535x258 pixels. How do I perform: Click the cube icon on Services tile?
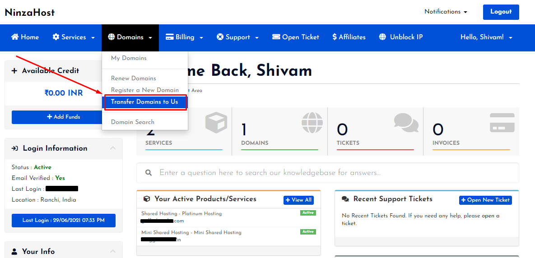pos(216,124)
